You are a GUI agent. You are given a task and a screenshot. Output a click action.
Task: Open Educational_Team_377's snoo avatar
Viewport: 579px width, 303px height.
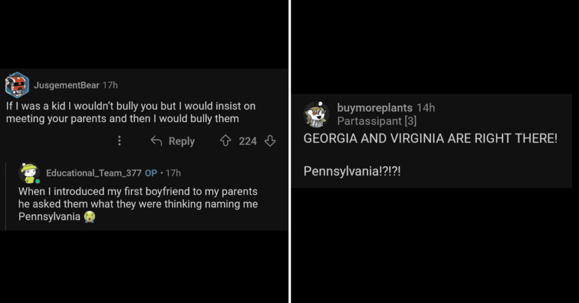[x=28, y=173]
